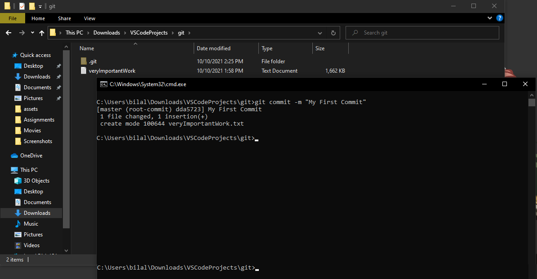The width and height of the screenshot is (537, 279).
Task: Collapse the ribbon with the chevron
Action: (x=490, y=18)
